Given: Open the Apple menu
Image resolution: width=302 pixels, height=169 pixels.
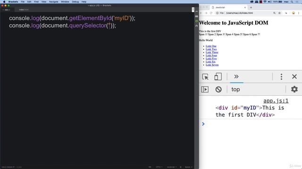Looking at the screenshot, I should tap(4, 2).
